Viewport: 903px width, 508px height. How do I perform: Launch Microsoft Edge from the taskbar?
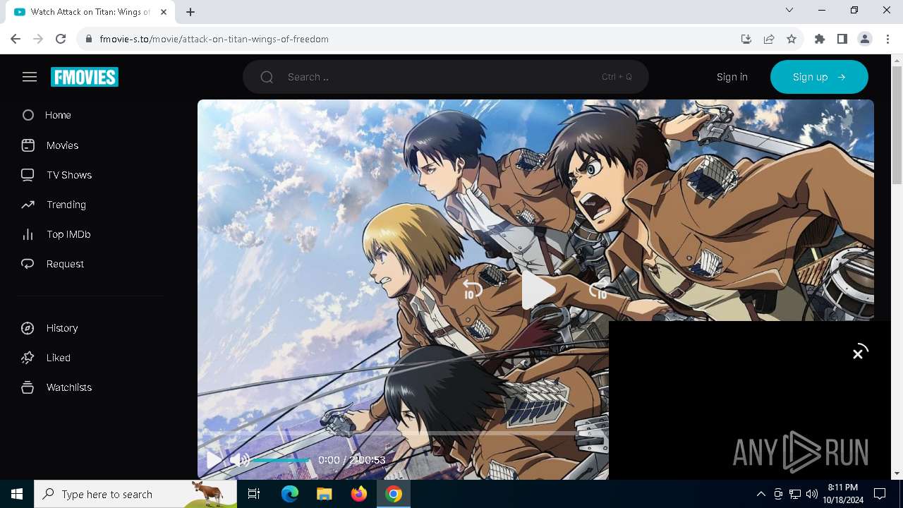(290, 494)
